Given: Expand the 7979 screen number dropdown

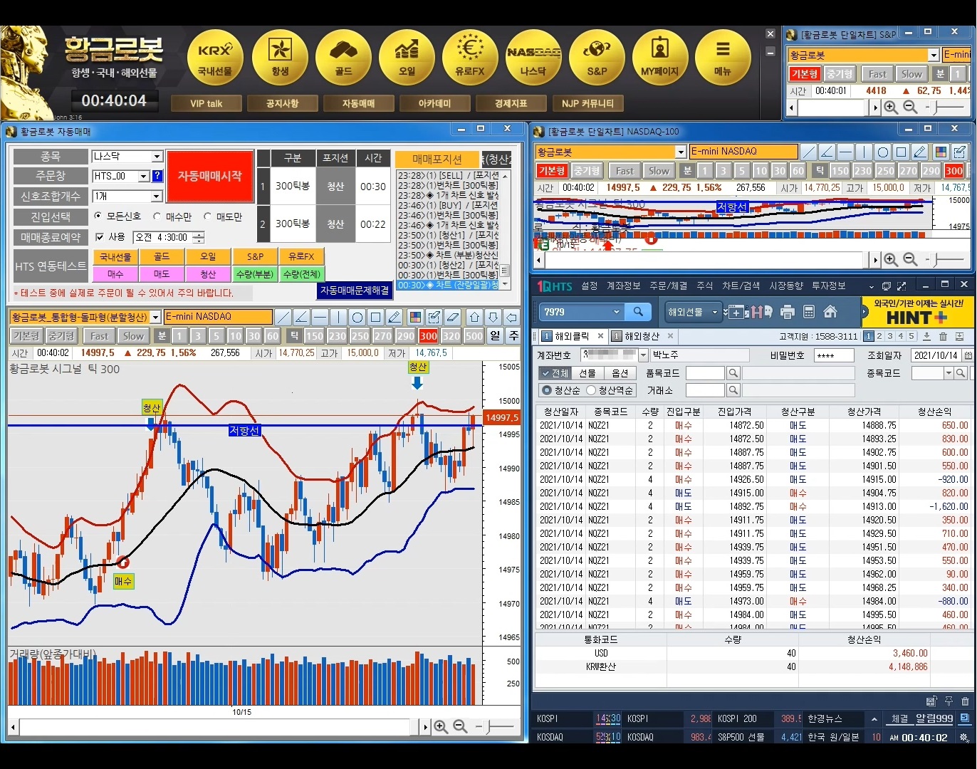Looking at the screenshot, I should pos(617,312).
